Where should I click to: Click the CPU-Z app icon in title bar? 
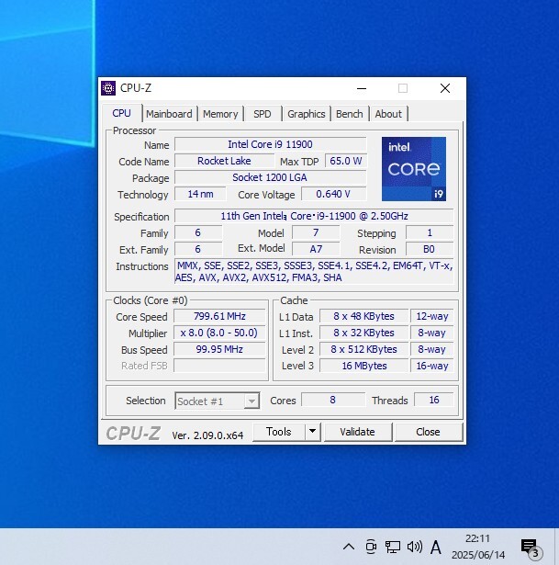pyautogui.click(x=108, y=88)
